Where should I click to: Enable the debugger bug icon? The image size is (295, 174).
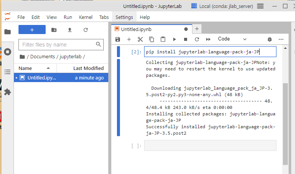pyautogui.click(x=269, y=39)
